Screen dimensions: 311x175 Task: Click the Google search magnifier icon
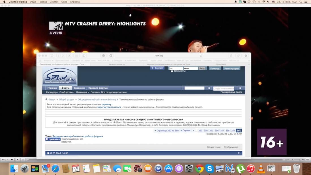pos(240,88)
